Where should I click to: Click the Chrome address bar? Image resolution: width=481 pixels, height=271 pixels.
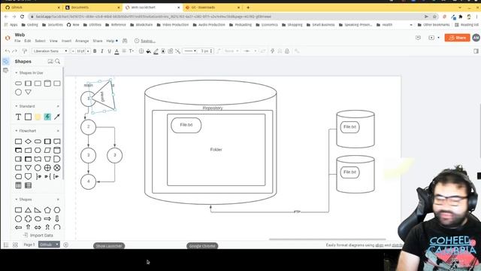pyautogui.click(x=228, y=17)
